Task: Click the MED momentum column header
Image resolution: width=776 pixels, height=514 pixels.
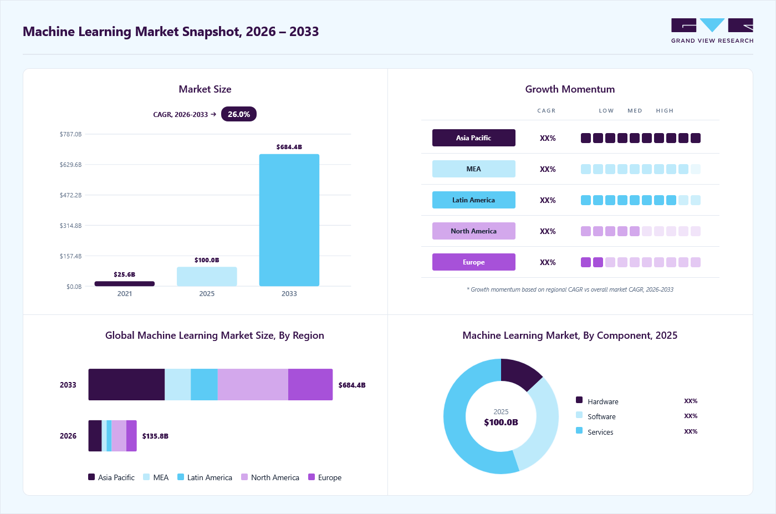Action: pos(635,111)
